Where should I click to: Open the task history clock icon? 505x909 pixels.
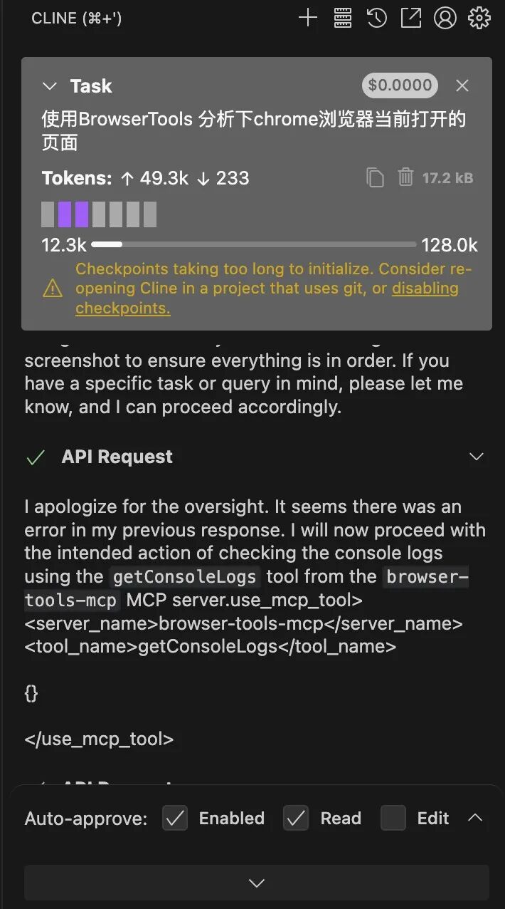[376, 19]
